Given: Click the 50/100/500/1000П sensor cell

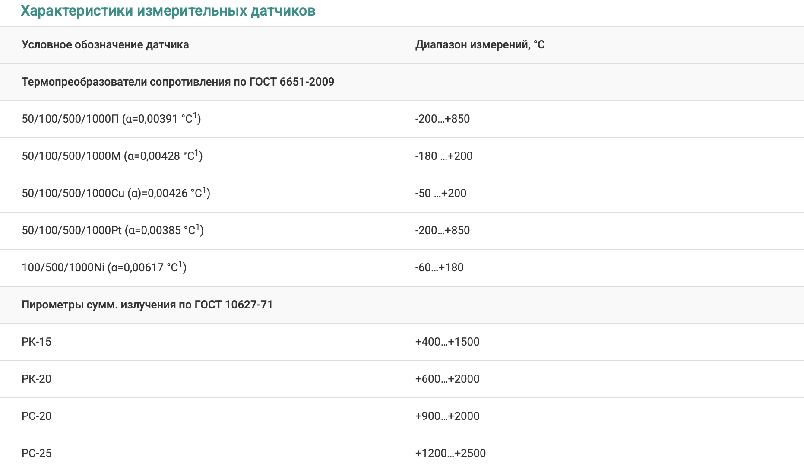Looking at the screenshot, I should point(111,119).
